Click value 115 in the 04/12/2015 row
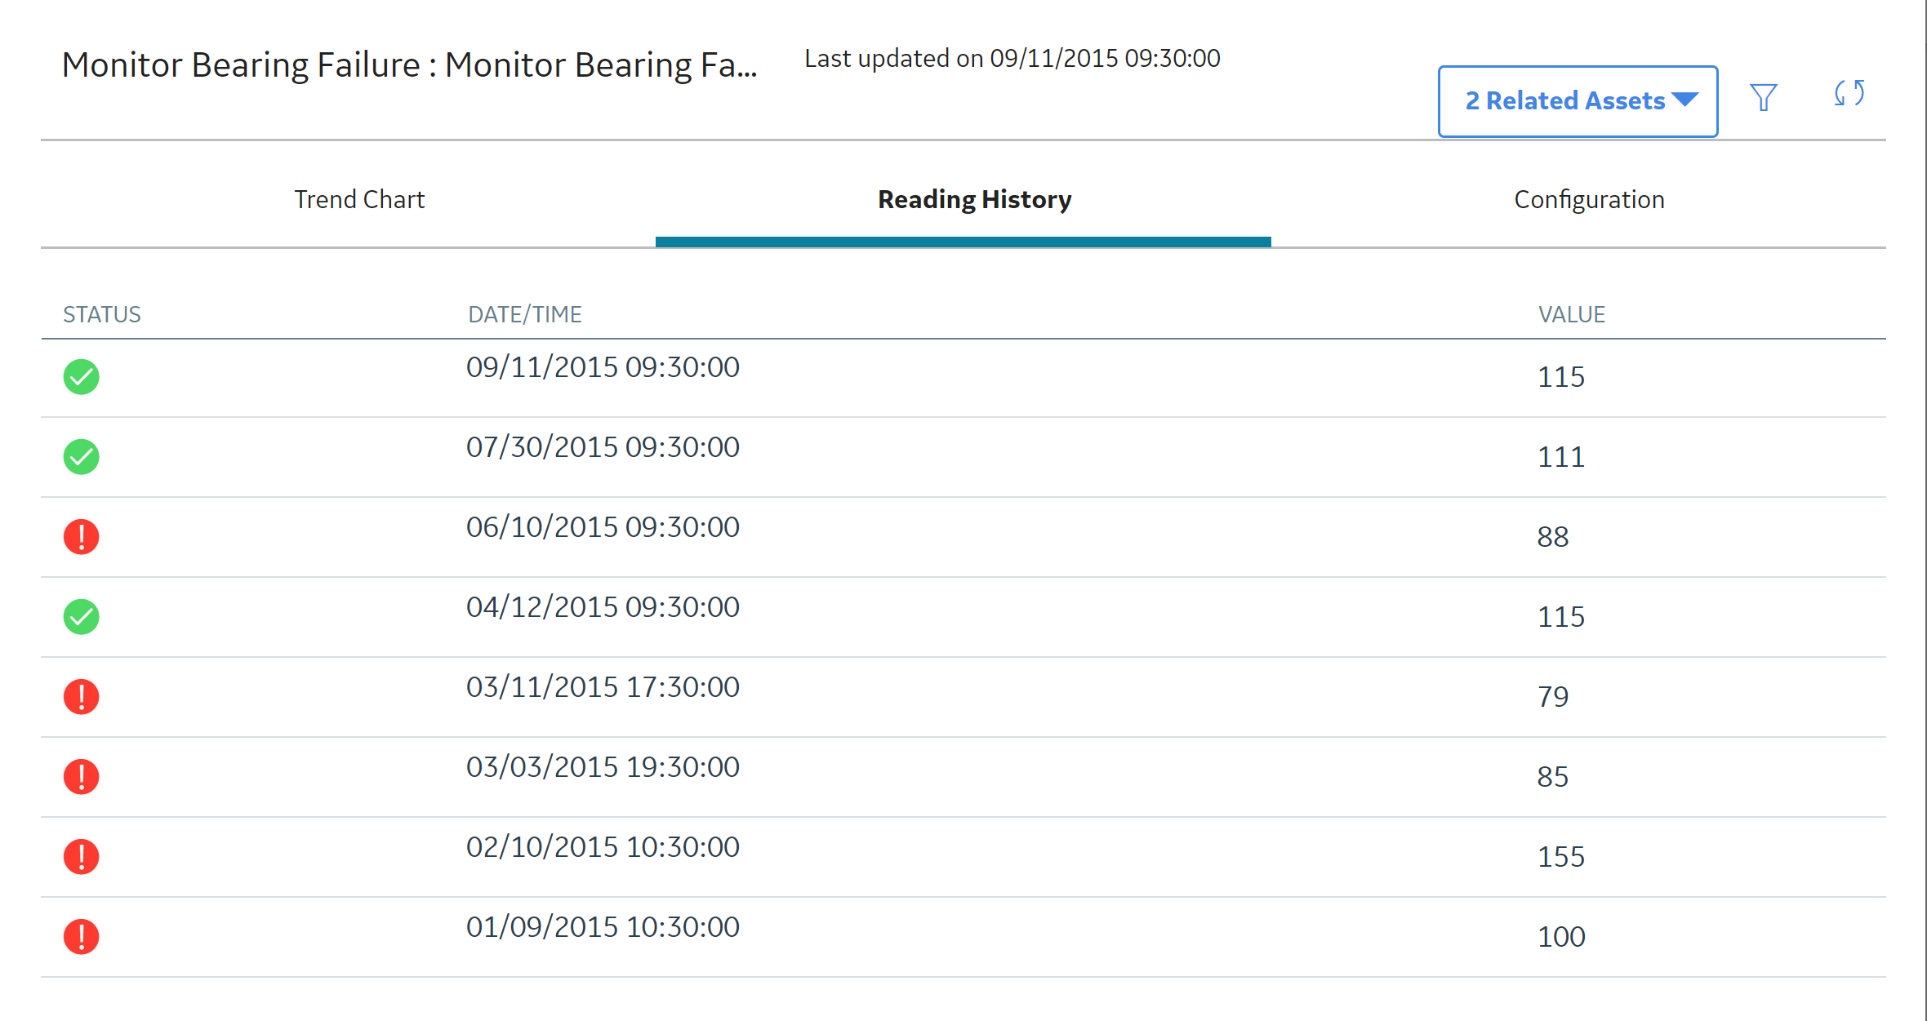 (1561, 617)
